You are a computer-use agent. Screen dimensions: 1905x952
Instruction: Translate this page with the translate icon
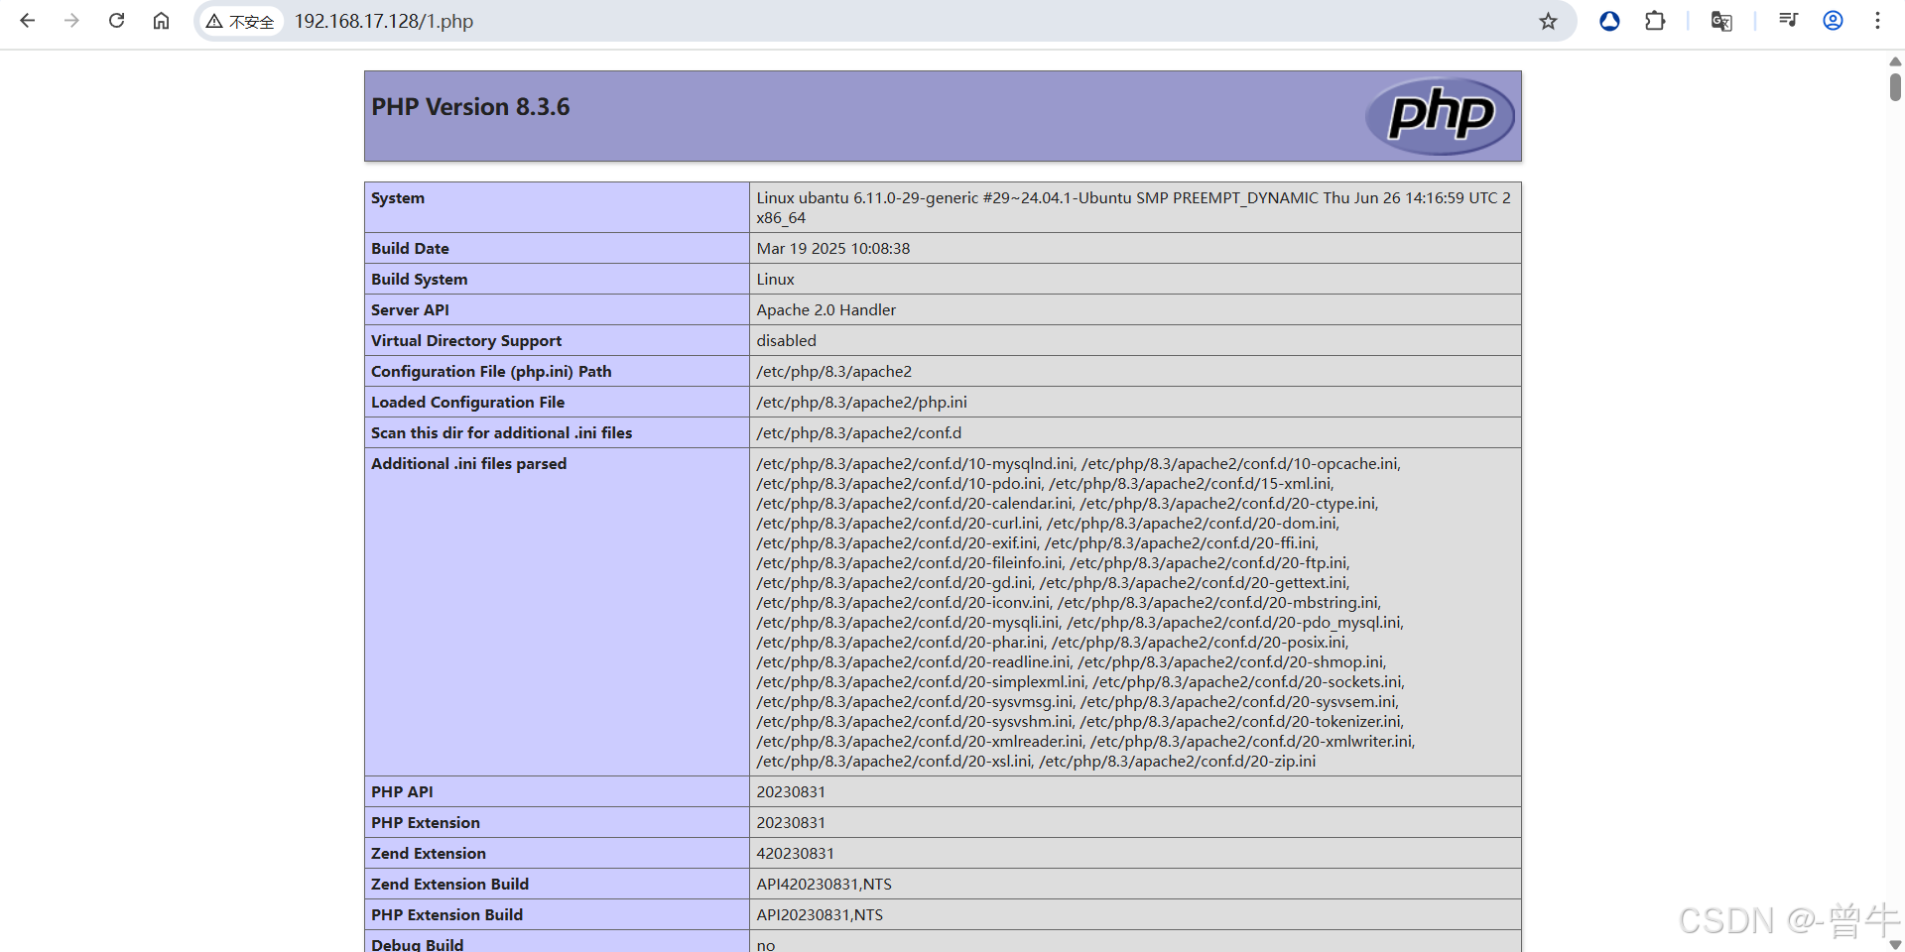pyautogui.click(x=1721, y=21)
